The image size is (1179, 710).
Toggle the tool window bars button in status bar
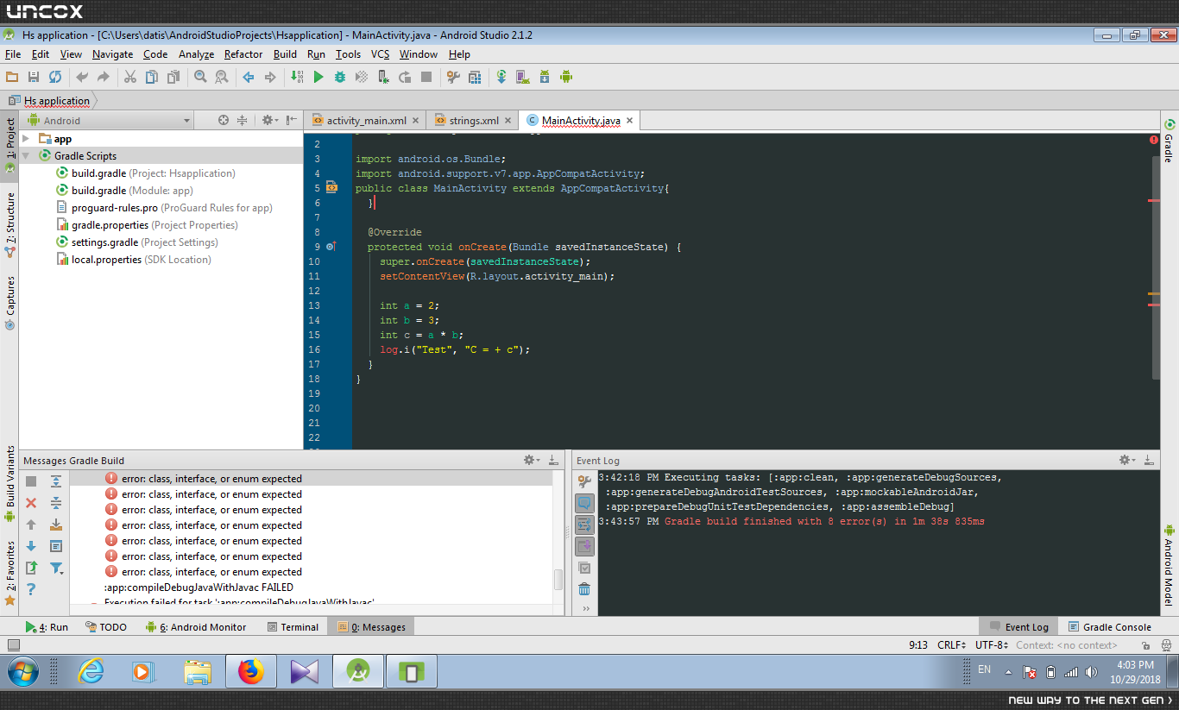pyautogui.click(x=13, y=645)
